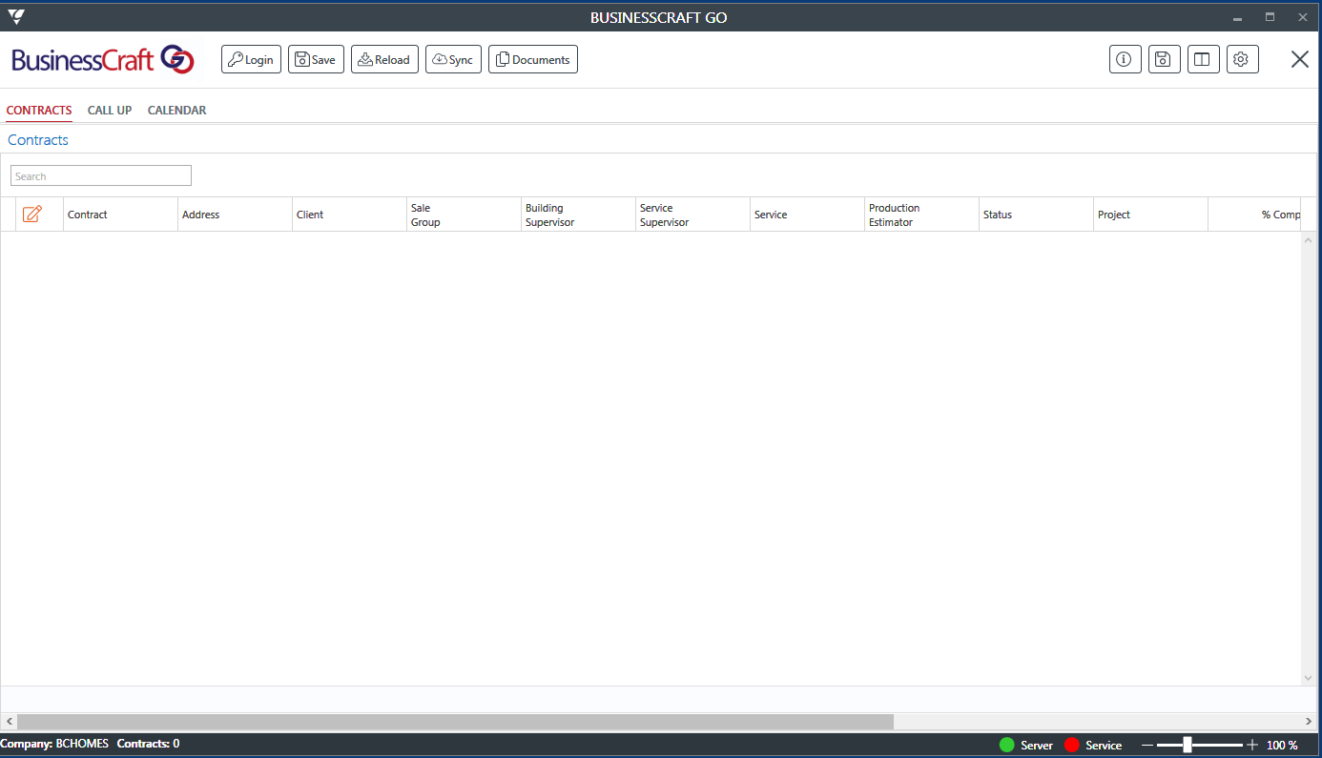
Task: Open the information icon in top-right toolbar
Action: 1125,59
